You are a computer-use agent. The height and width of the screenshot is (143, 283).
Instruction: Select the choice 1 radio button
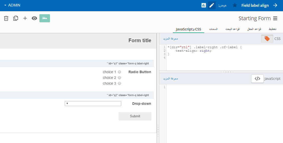point(119,72)
